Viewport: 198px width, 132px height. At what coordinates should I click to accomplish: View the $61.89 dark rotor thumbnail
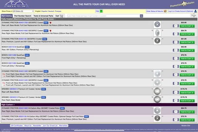pyautogui.click(x=157, y=41)
